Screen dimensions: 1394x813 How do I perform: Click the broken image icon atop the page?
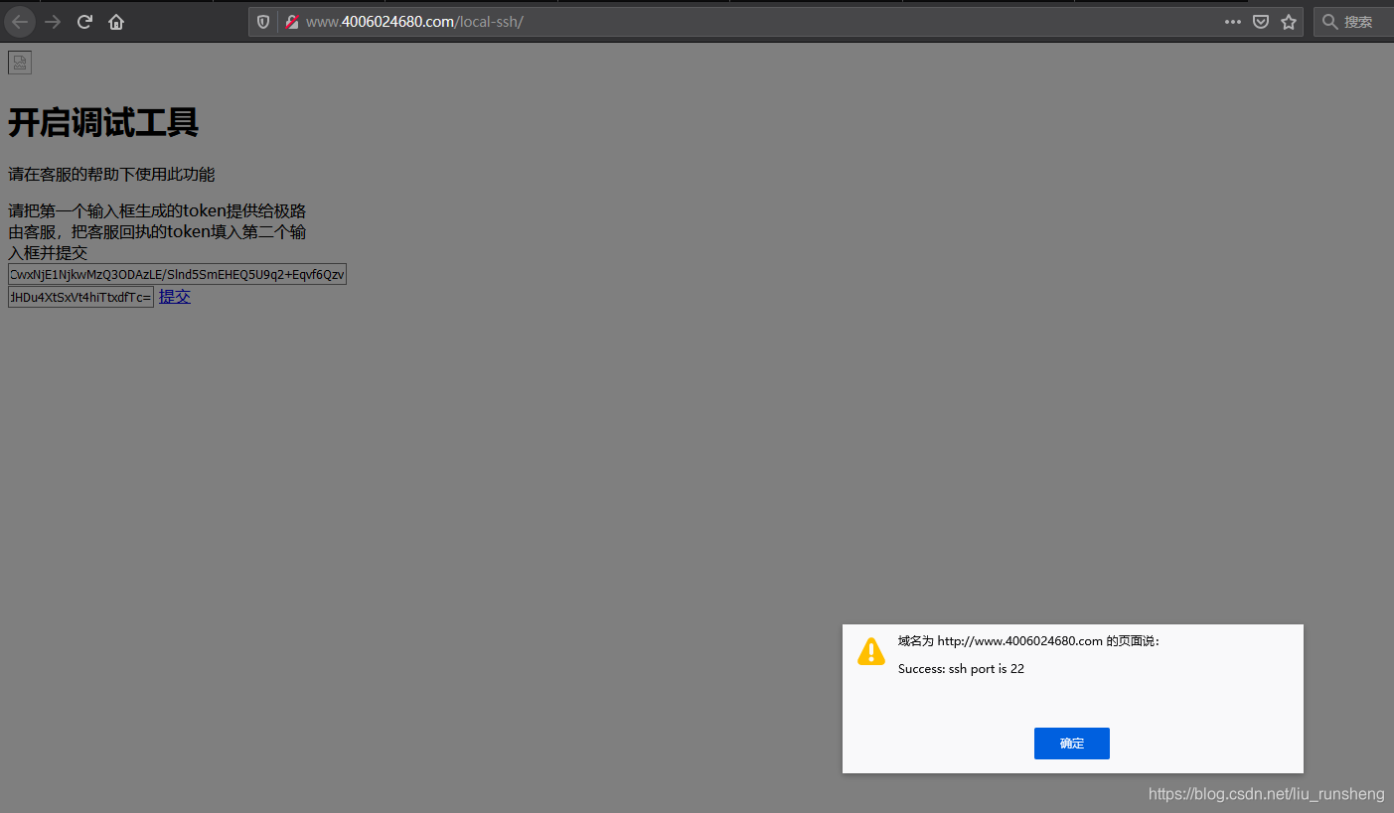(20, 63)
